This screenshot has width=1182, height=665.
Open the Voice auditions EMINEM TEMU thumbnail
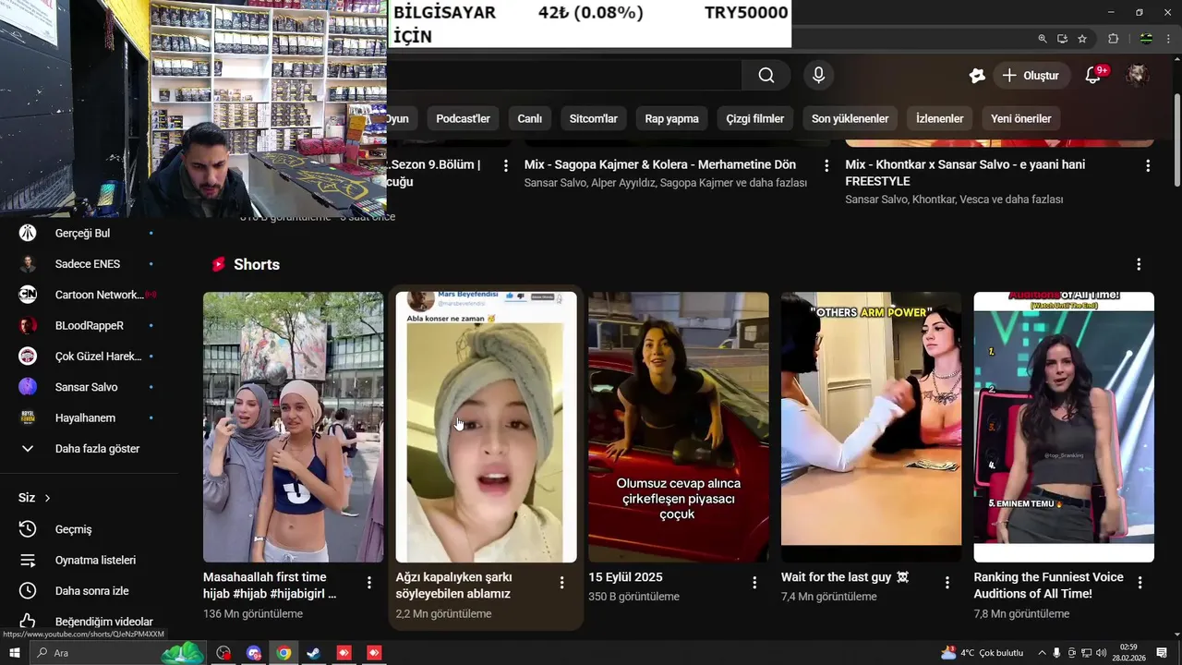[1064, 427]
